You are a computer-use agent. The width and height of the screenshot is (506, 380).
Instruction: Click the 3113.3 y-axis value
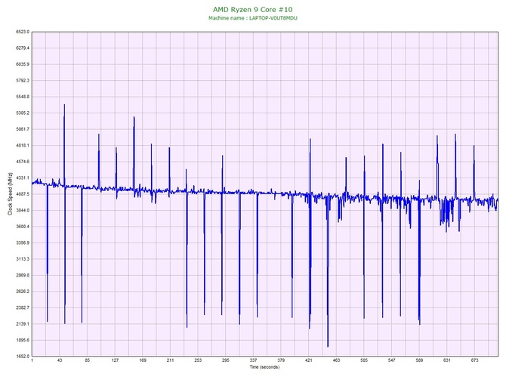[x=23, y=259]
